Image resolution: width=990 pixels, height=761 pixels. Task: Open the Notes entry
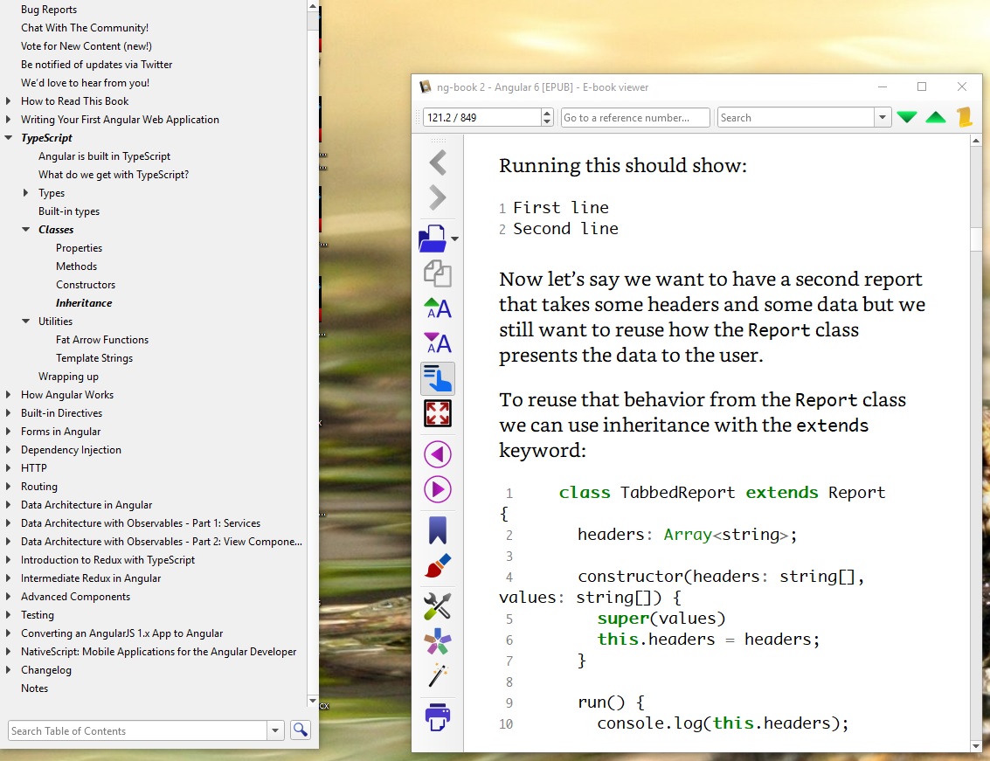34,688
